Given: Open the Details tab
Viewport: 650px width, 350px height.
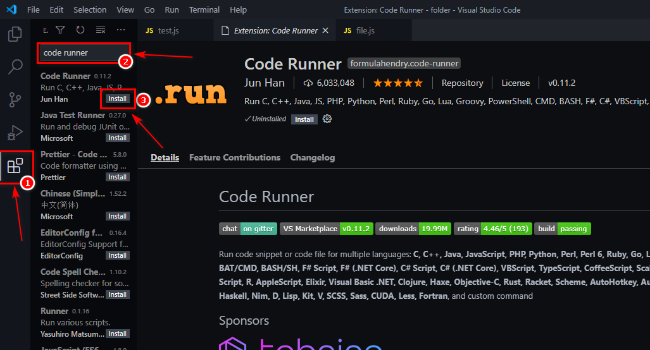Looking at the screenshot, I should (165, 157).
